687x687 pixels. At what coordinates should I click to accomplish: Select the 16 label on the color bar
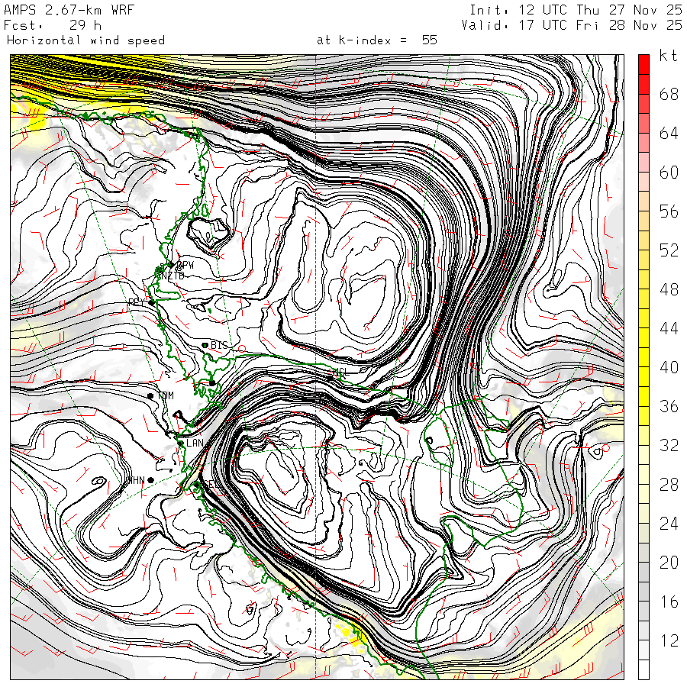pos(669,602)
